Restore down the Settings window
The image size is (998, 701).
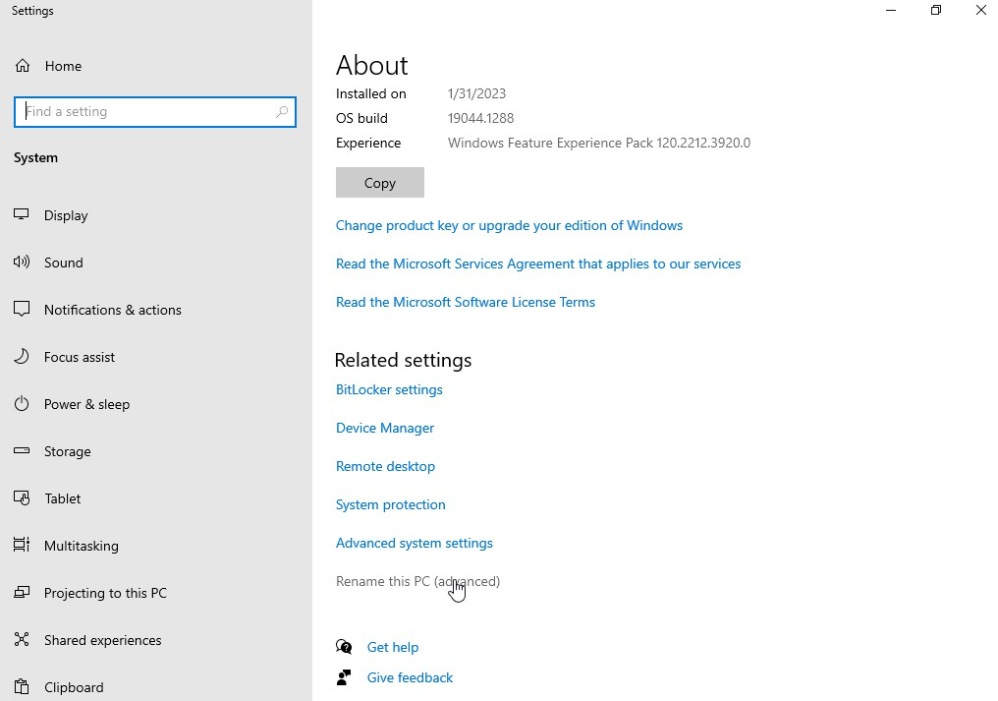pos(935,10)
